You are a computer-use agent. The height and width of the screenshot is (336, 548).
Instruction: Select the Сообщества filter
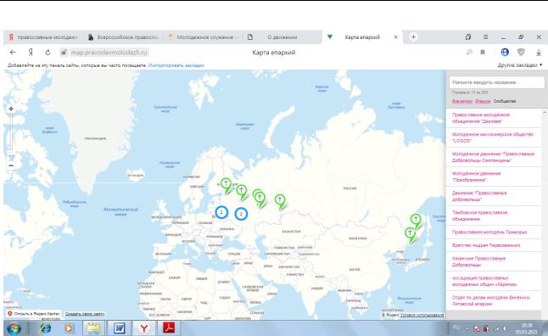[x=505, y=101]
